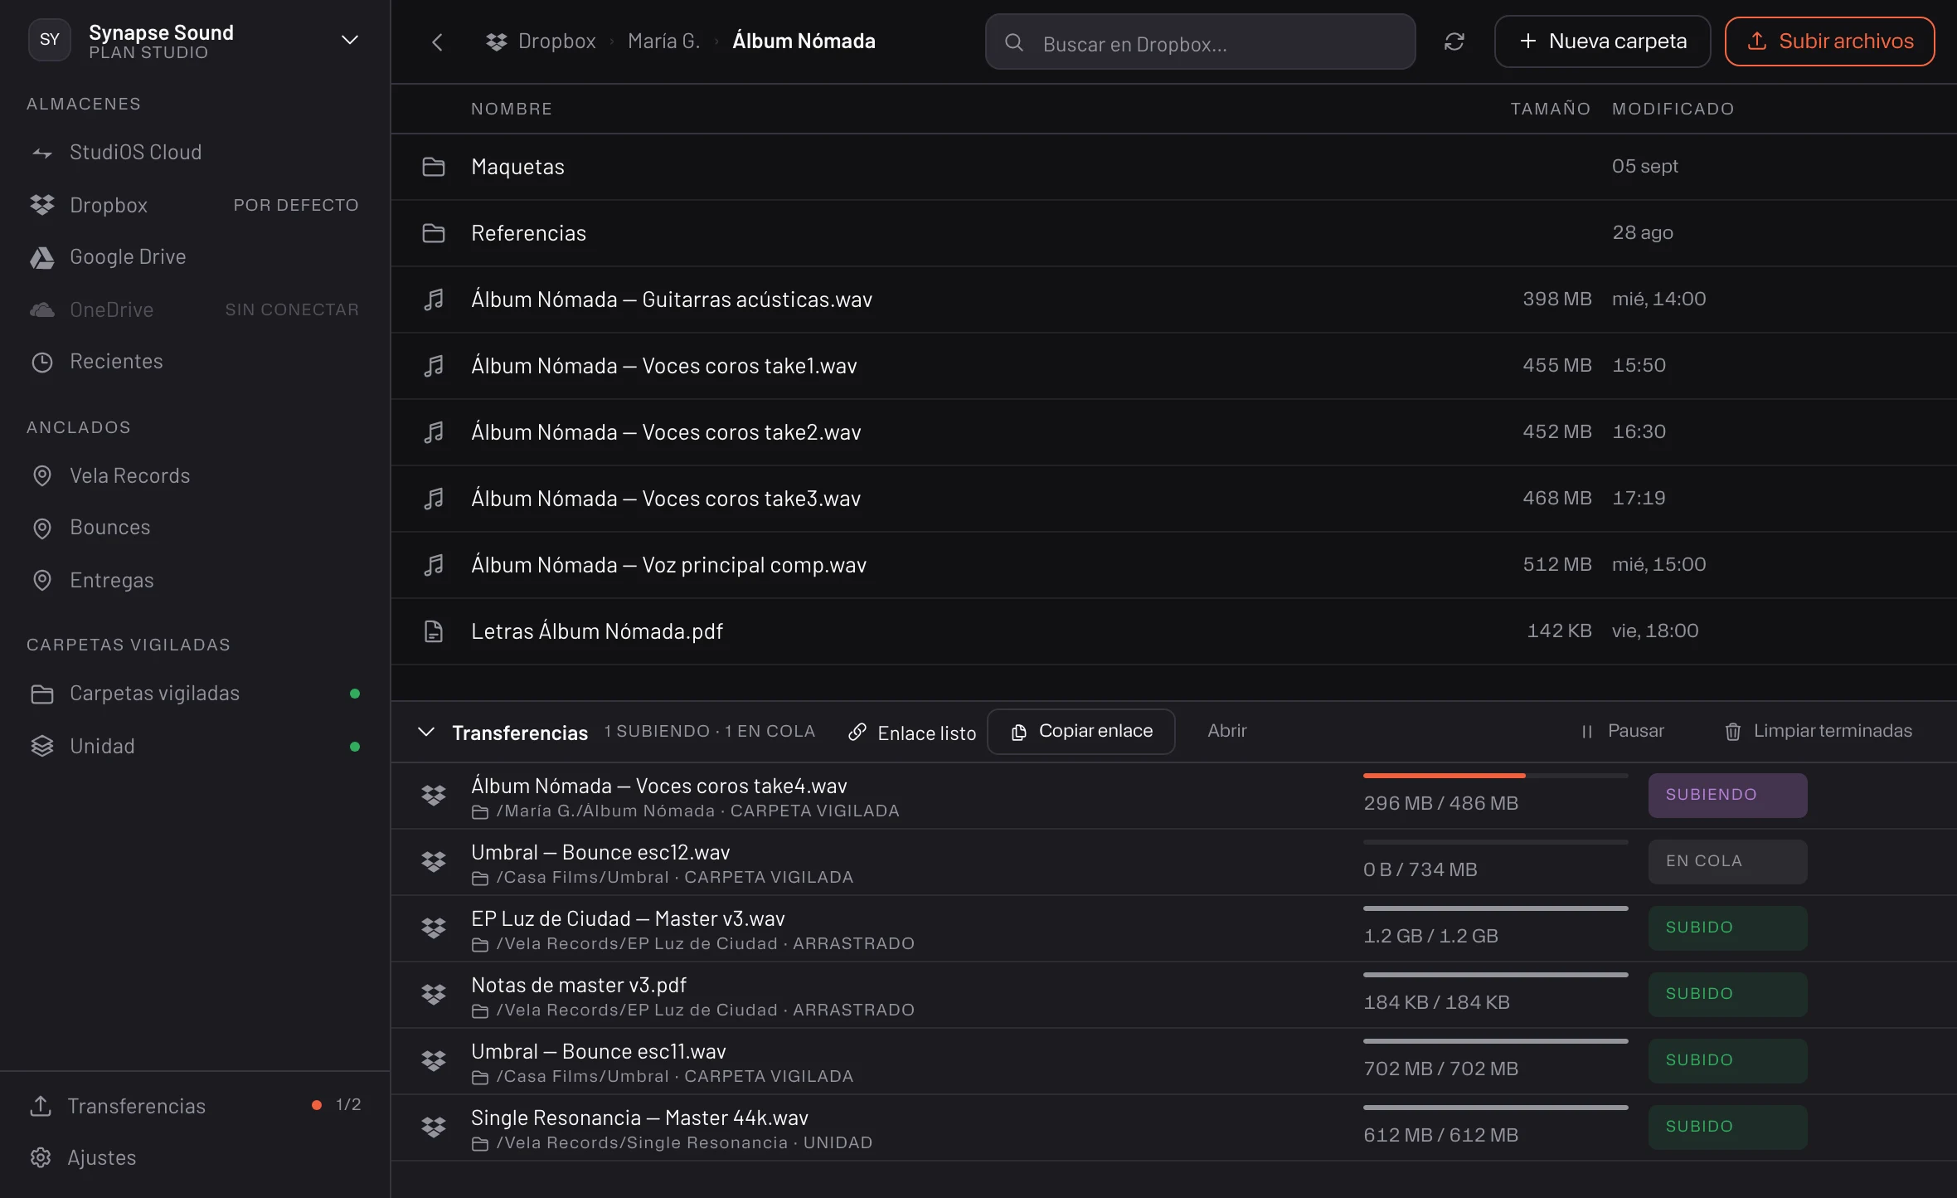Screen dimensions: 1957x1198
Task: Open Unidad in sidebar
Action: (195, 746)
